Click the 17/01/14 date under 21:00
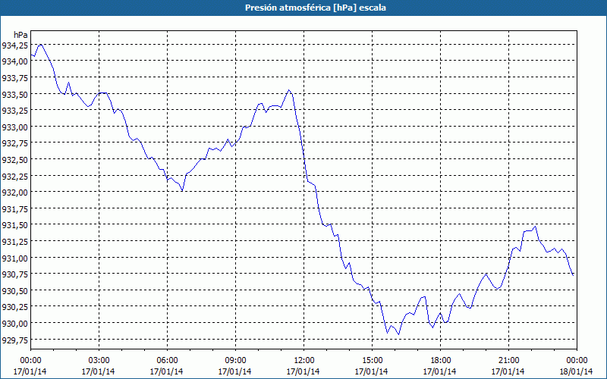Screen dimensions: 607x379 tap(508, 371)
